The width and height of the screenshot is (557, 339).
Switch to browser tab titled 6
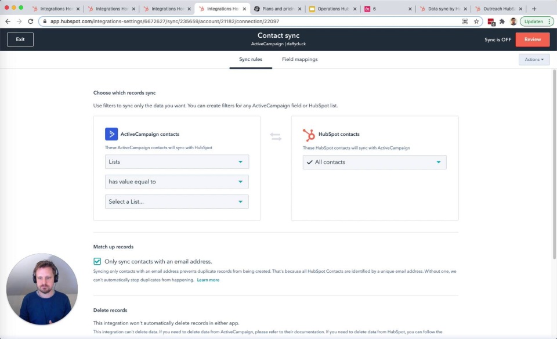388,9
